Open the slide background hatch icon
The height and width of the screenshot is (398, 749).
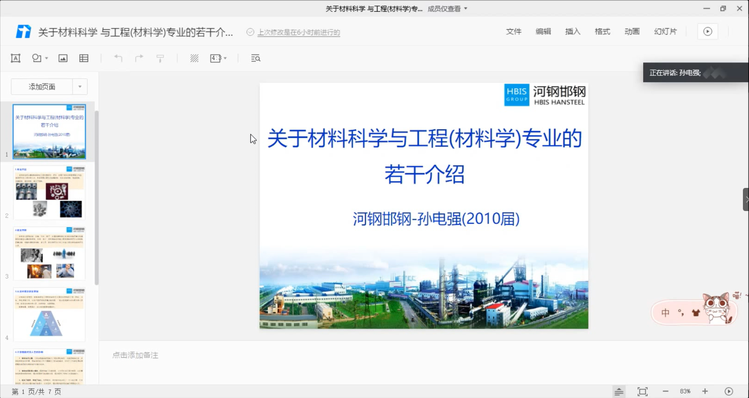coord(194,58)
